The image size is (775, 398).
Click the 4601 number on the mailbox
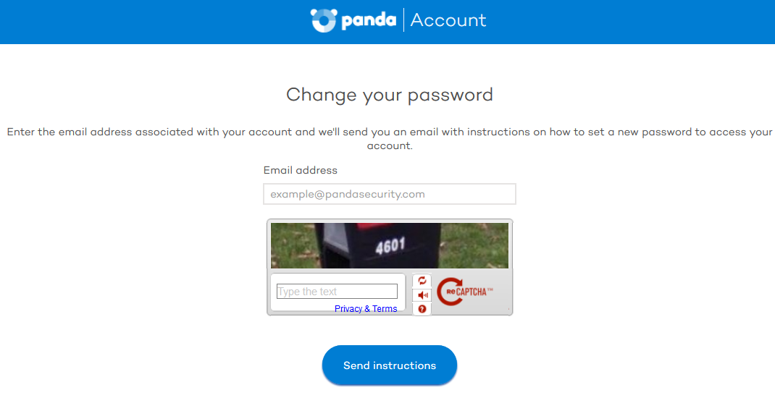[x=390, y=245]
